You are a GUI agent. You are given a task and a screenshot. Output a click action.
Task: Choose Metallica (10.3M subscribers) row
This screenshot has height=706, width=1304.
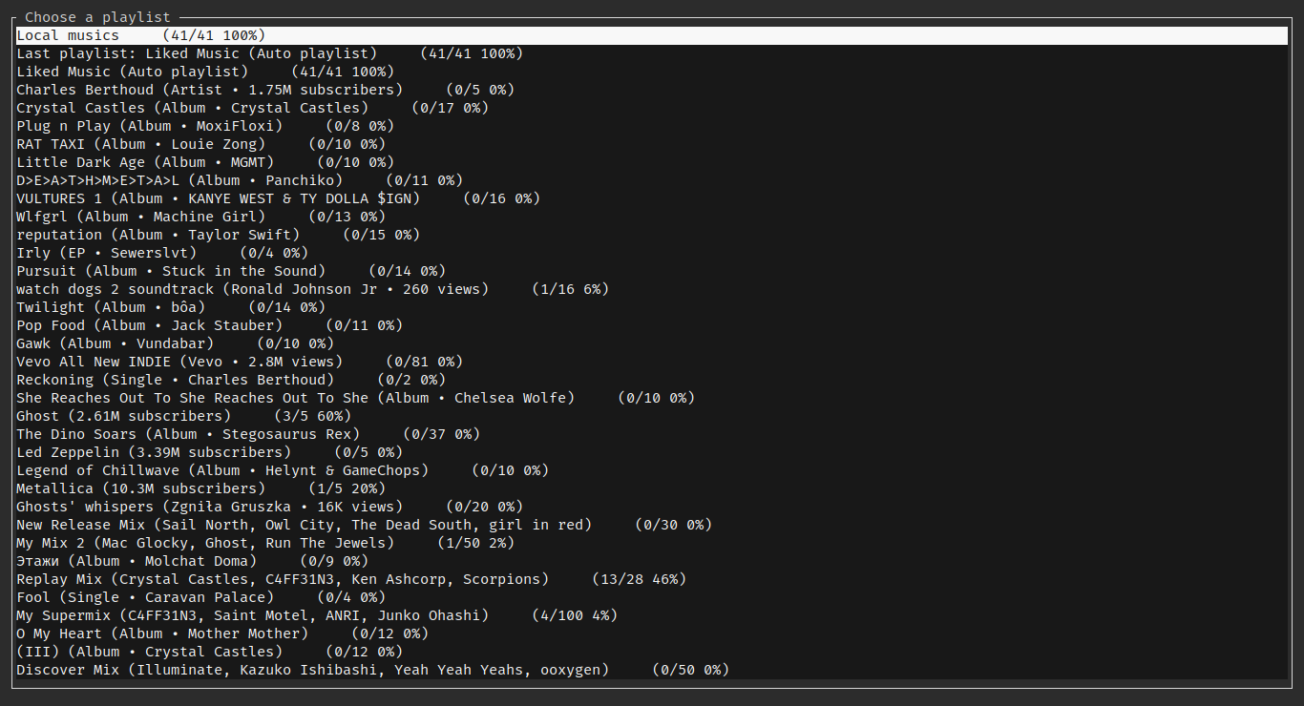652,488
